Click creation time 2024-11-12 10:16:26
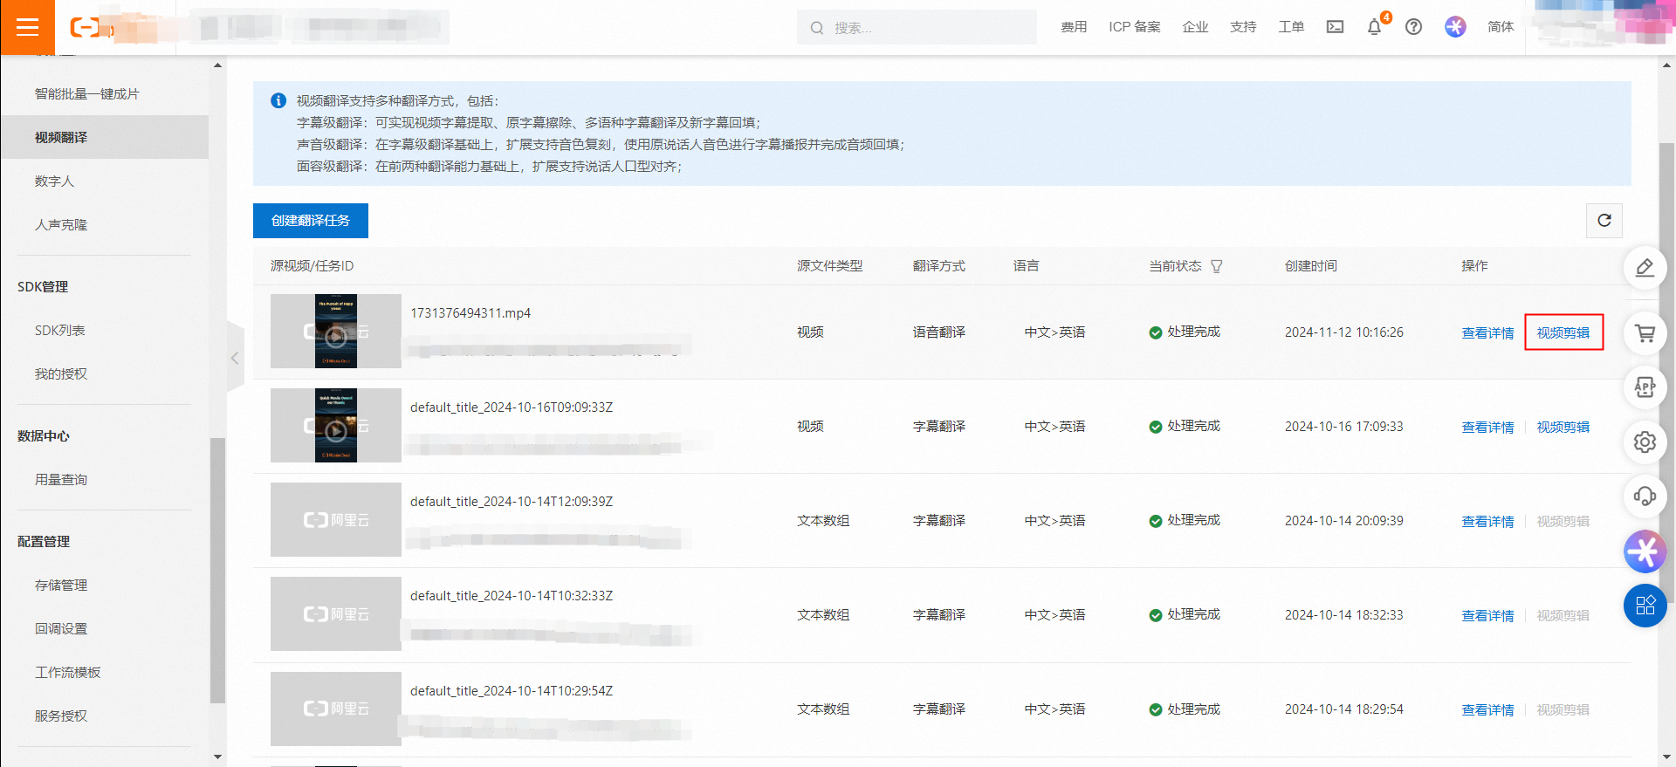 coord(1343,332)
